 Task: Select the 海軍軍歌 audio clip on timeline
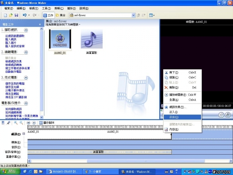click(99, 152)
